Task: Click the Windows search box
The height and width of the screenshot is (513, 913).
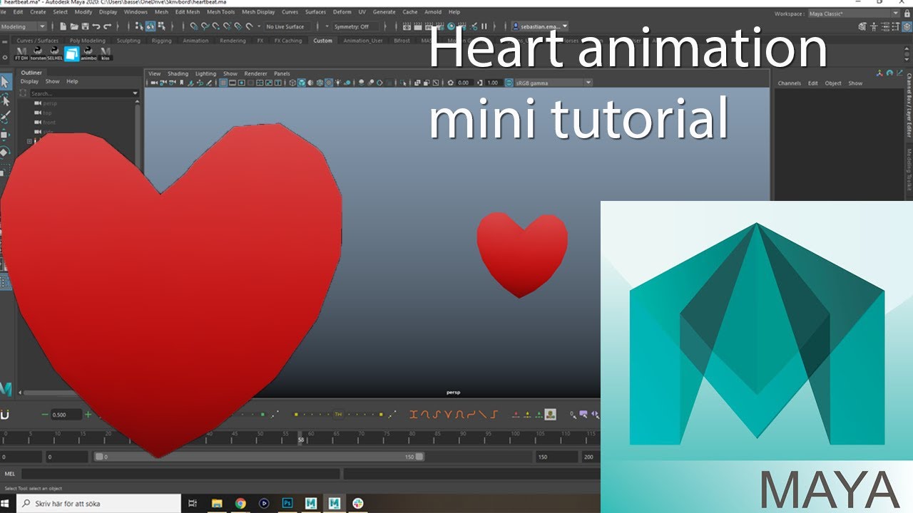Action: click(98, 503)
